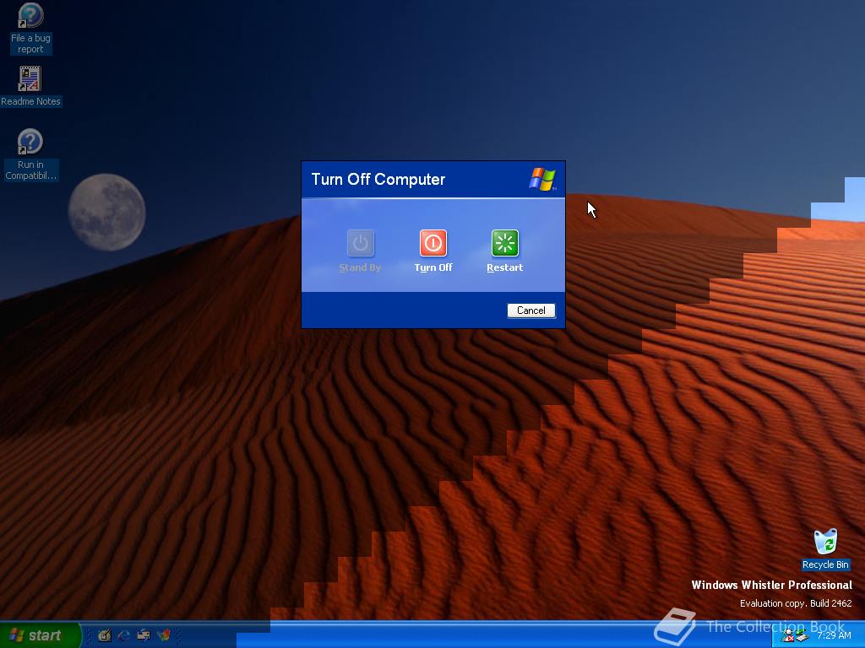Click the Windows flag logo in dialog header
Viewport: 865px width, 648px height.
pyautogui.click(x=542, y=179)
